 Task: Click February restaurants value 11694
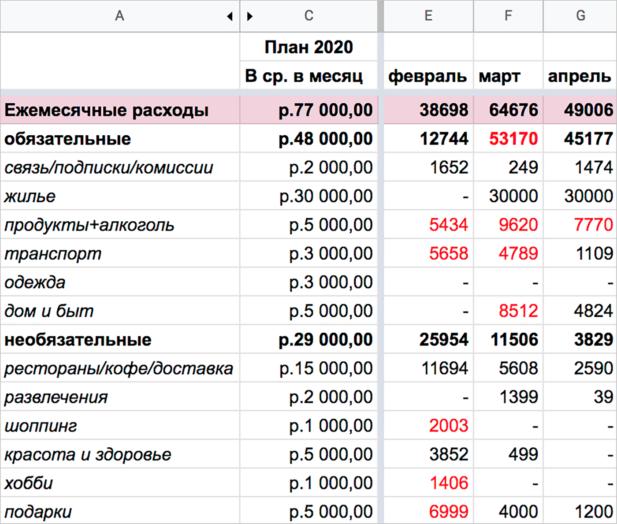click(445, 368)
